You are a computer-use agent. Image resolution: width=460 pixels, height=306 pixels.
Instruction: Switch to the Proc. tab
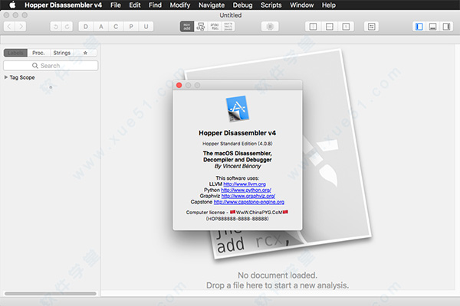(38, 53)
